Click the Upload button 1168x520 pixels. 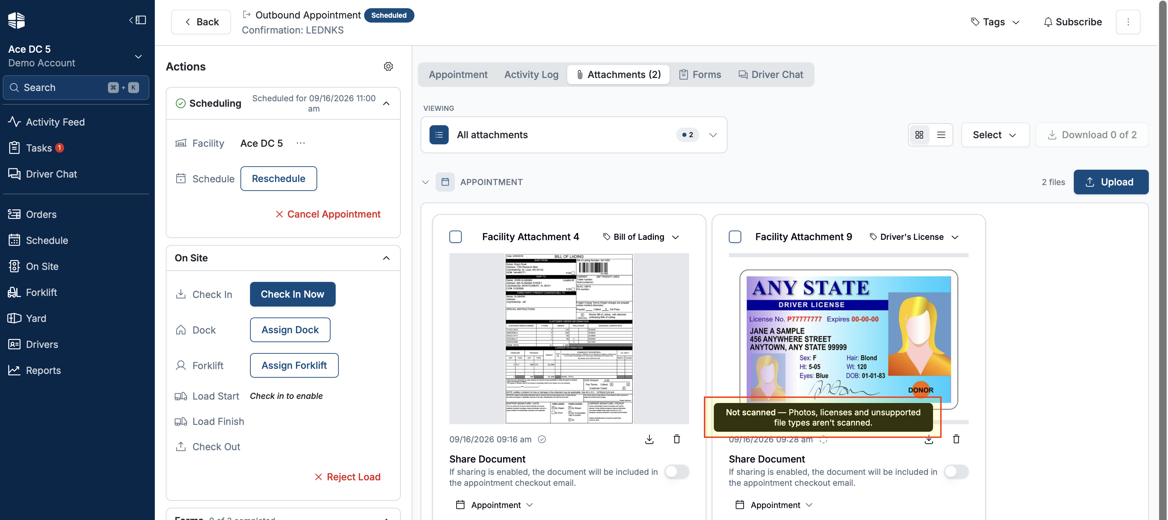[x=1110, y=182]
